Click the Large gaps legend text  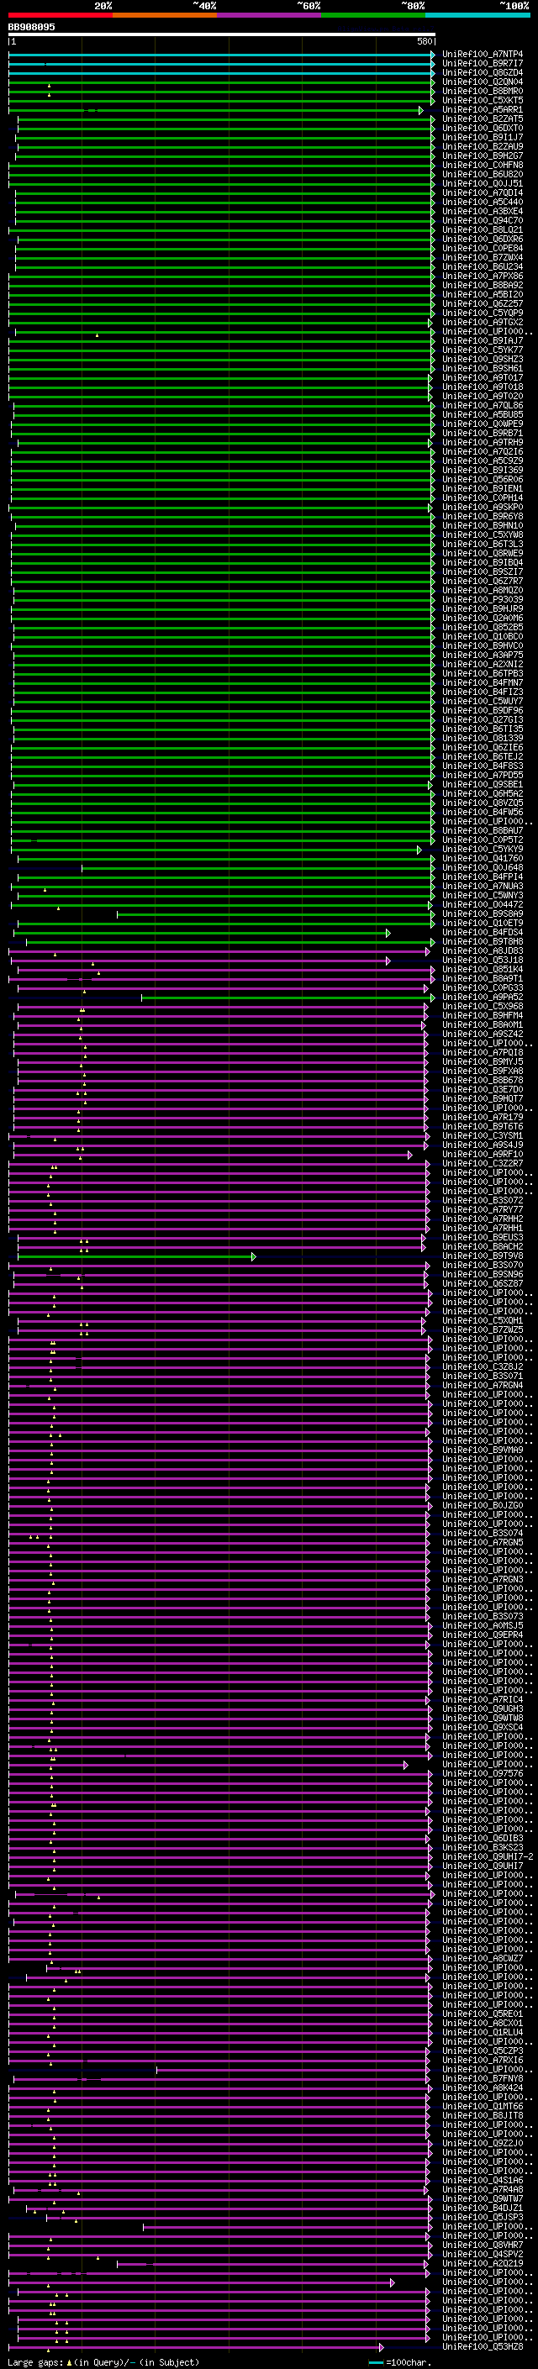pos(103,2362)
